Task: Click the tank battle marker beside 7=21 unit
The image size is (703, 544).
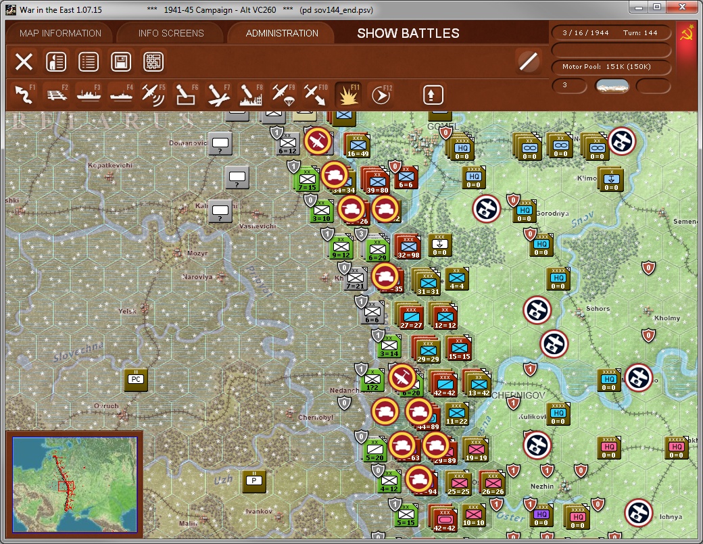Action: pyautogui.click(x=385, y=276)
